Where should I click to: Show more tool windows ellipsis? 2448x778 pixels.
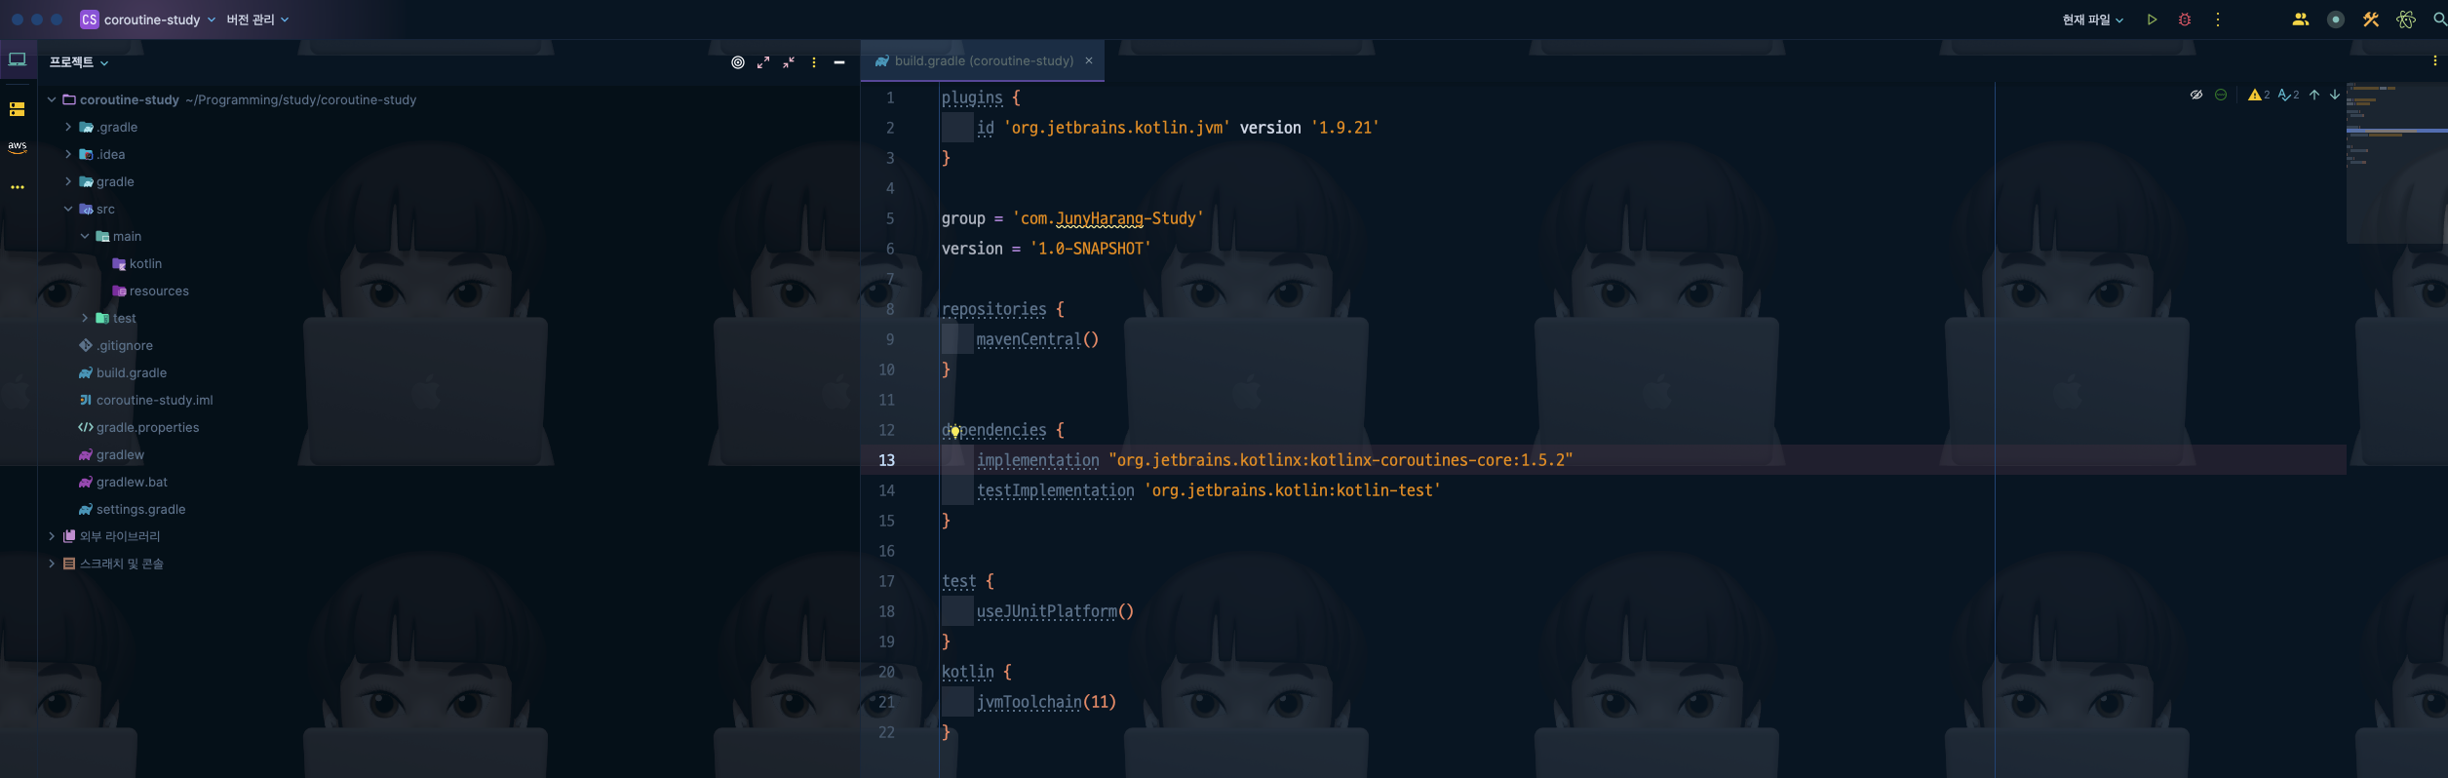(18, 186)
